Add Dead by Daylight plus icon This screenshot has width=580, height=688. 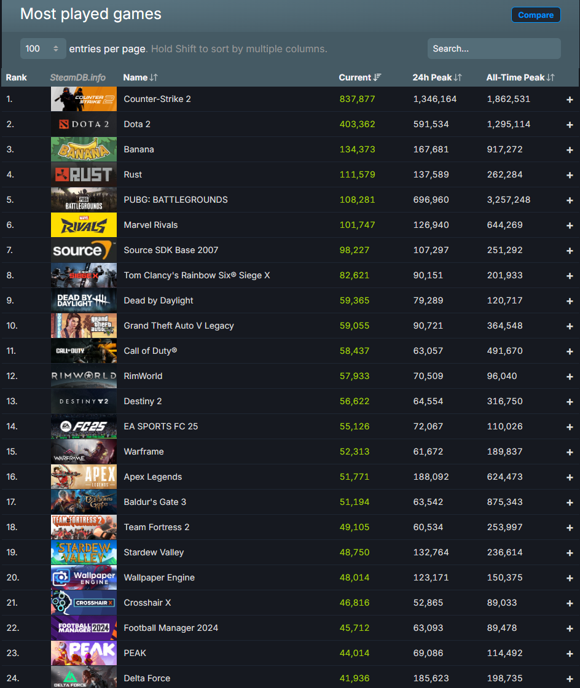[570, 301]
